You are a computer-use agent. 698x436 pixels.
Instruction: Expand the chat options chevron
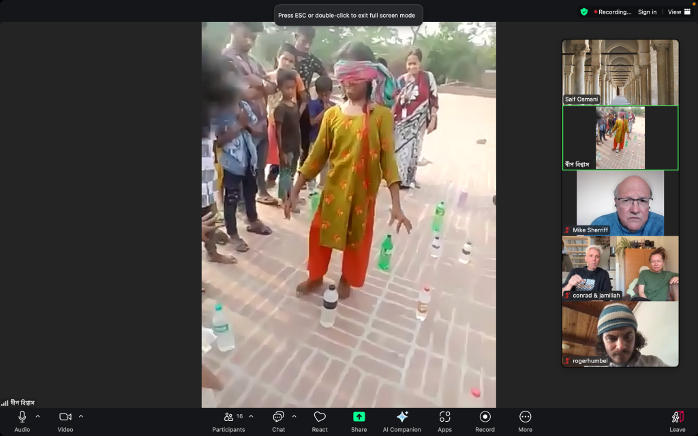tap(294, 416)
